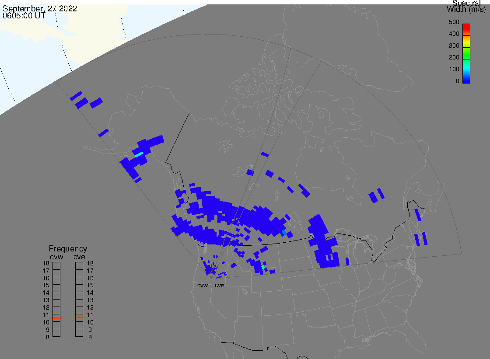This screenshot has width=490, height=359.
Task: Select the '500' label on the colorbar
Action: (454, 22)
